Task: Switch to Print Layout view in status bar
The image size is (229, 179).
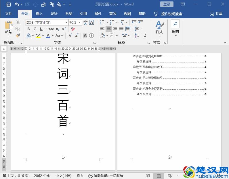Action: click(159, 176)
